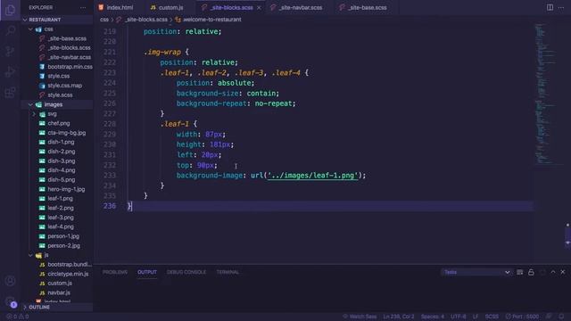571x321 pixels.
Task: Open chef.png in images folder
Action: coord(58,123)
